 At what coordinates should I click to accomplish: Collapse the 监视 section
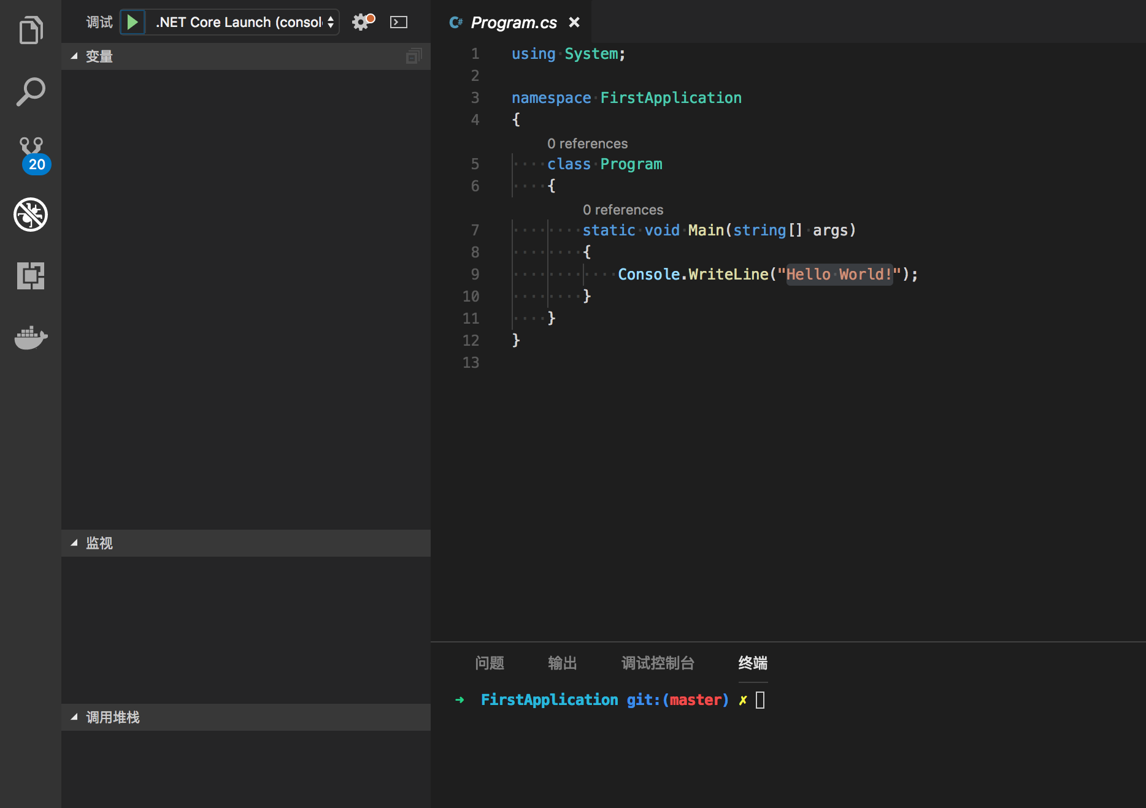coord(245,543)
